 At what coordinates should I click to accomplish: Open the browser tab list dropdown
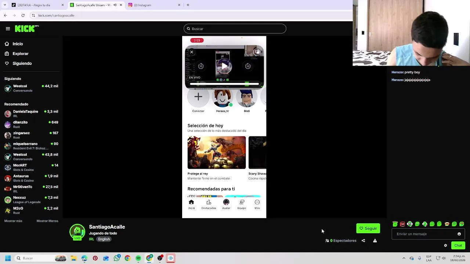click(x=4, y=5)
